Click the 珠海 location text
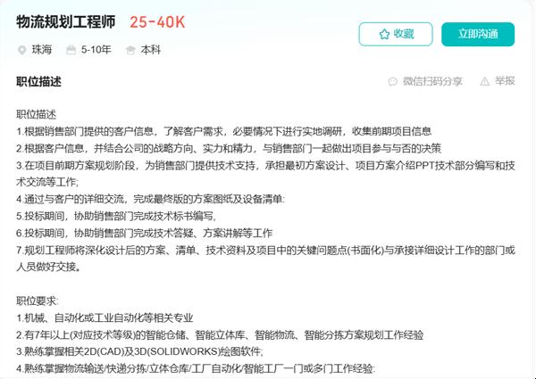Screen dimensions: 536x379 (42, 50)
